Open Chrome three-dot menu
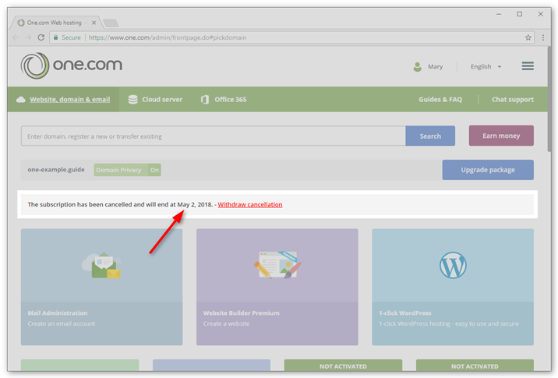 point(543,37)
